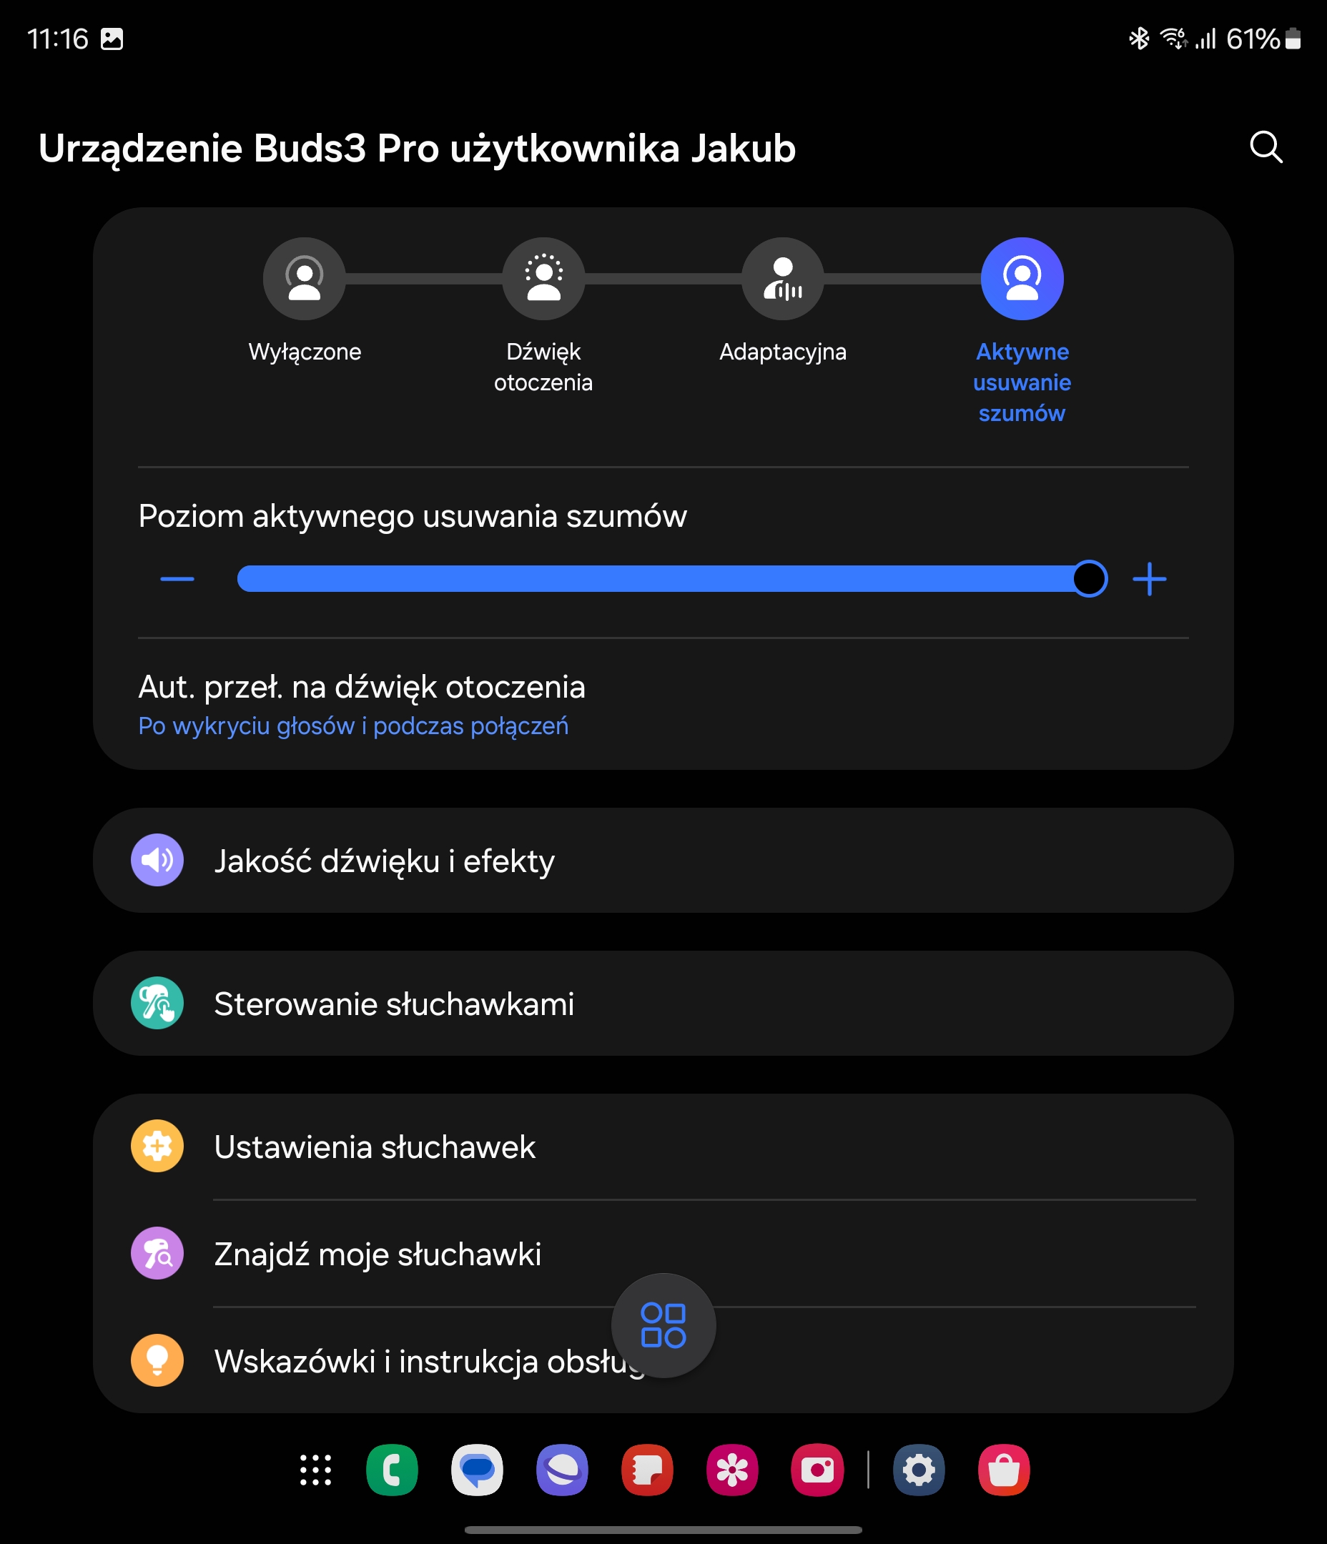The image size is (1327, 1544).
Task: Open Ustawienia słuchawek
Action: point(663,1147)
